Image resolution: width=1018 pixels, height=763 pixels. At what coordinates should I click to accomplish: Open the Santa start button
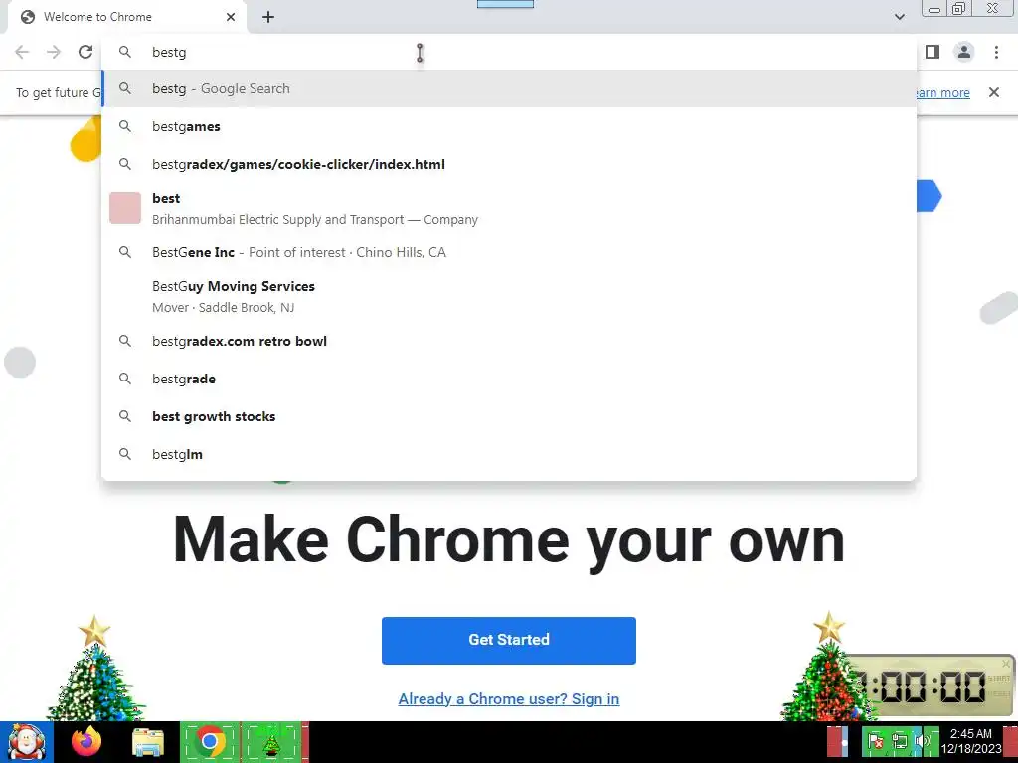27,742
